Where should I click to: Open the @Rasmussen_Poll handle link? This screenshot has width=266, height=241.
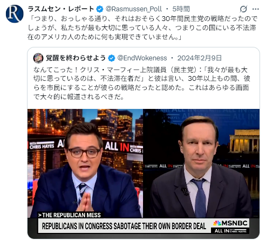[x=134, y=9]
